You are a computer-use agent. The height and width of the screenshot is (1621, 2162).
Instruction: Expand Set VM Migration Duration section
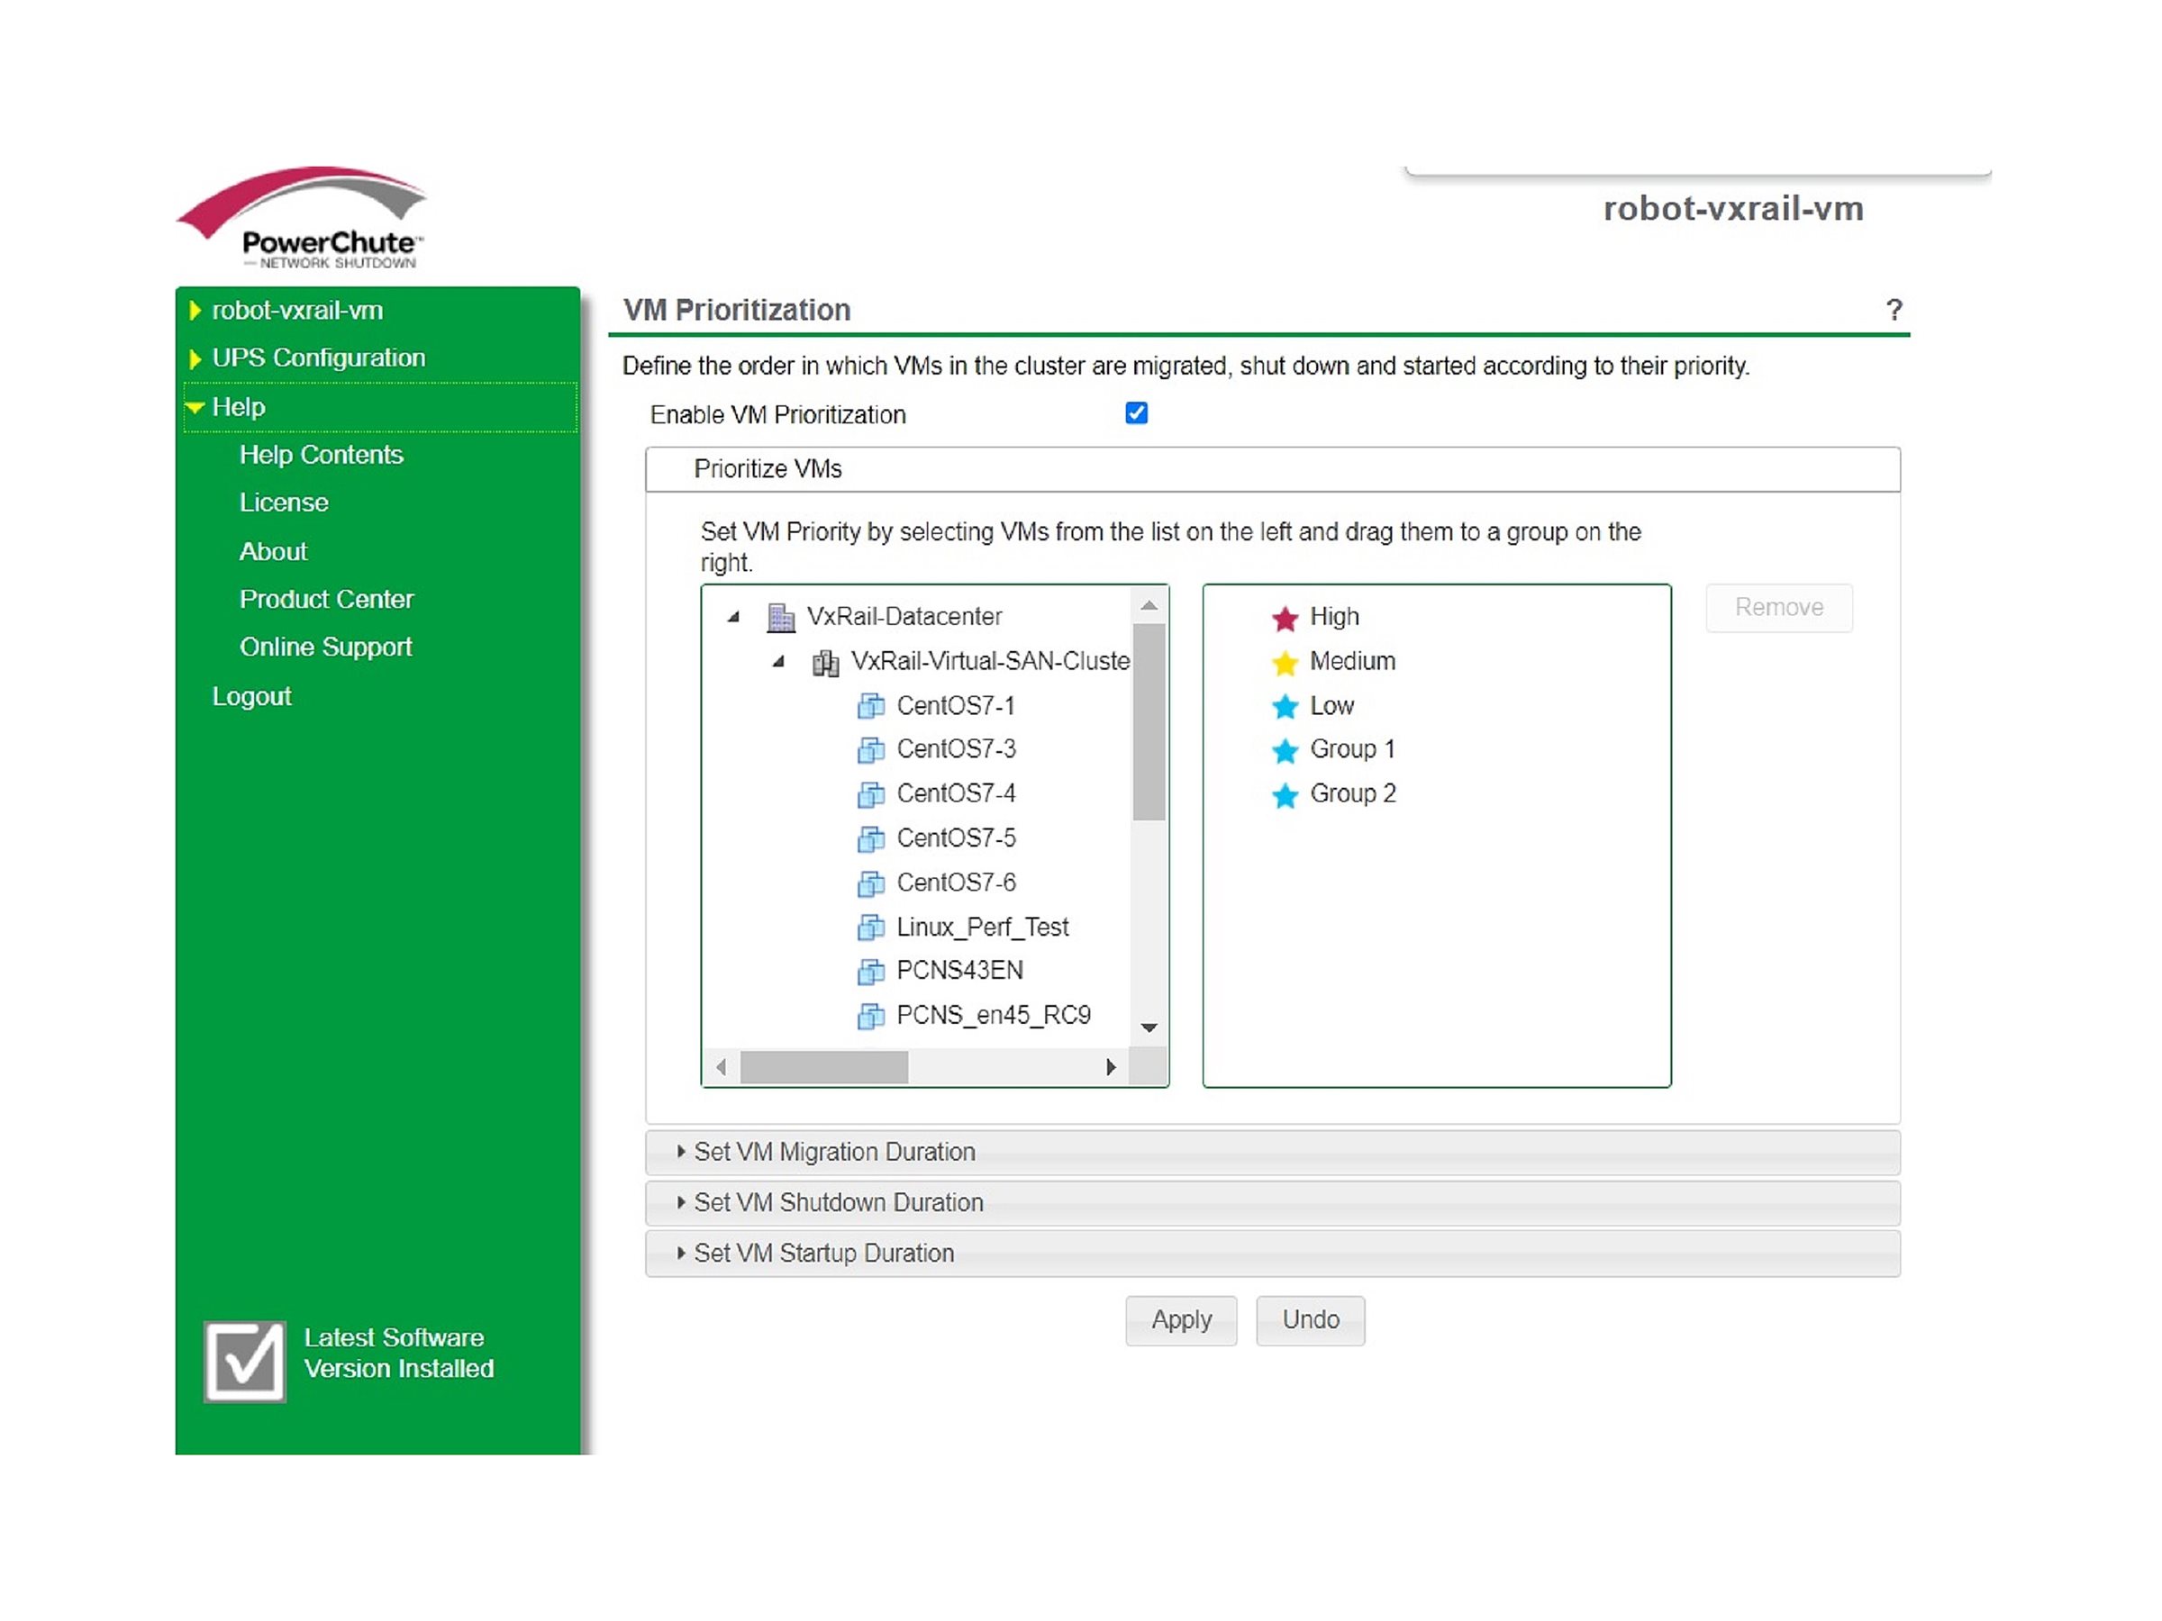point(833,1152)
